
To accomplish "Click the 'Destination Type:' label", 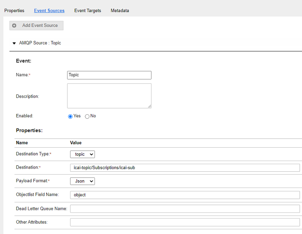I will click(x=33, y=154).
